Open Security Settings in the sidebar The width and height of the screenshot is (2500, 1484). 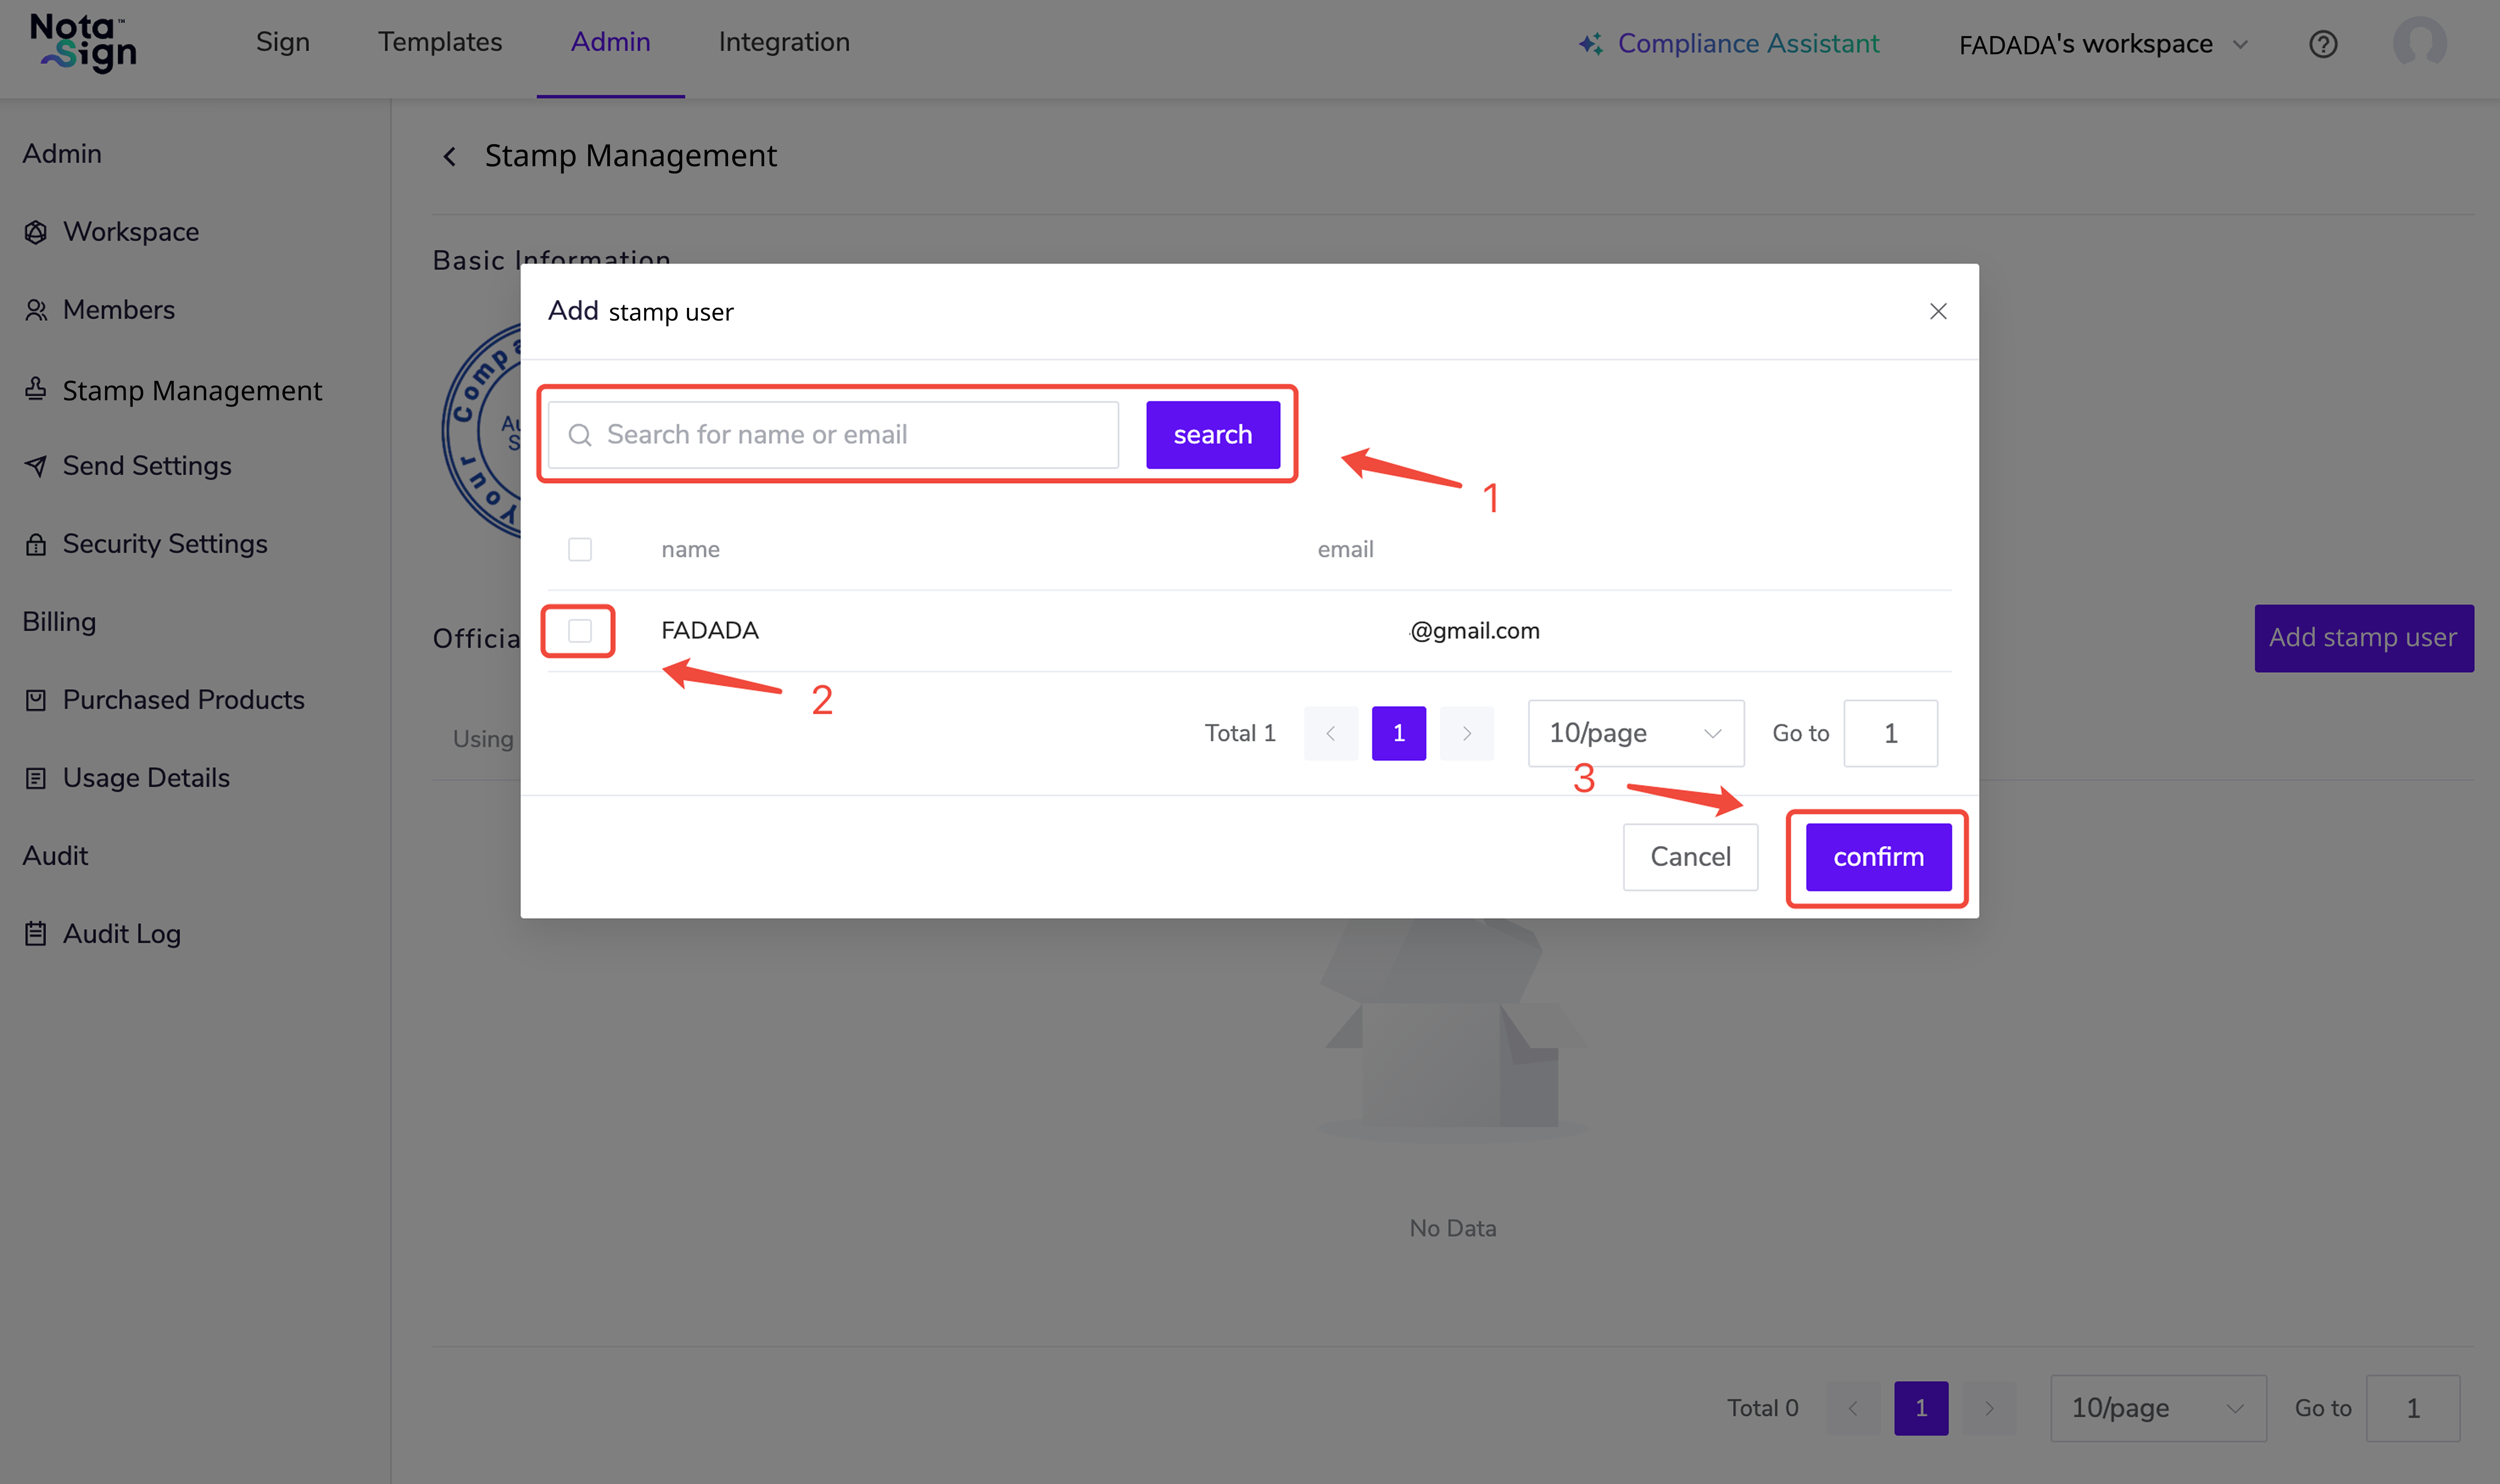point(164,544)
